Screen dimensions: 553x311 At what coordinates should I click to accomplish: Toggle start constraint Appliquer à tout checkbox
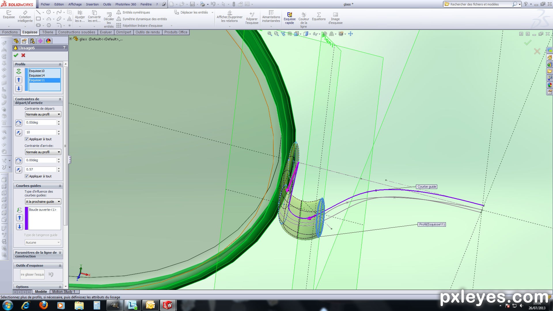coord(27,139)
